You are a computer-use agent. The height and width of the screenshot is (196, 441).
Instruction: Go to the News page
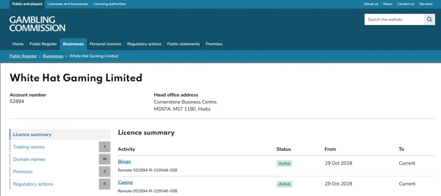(x=388, y=4)
